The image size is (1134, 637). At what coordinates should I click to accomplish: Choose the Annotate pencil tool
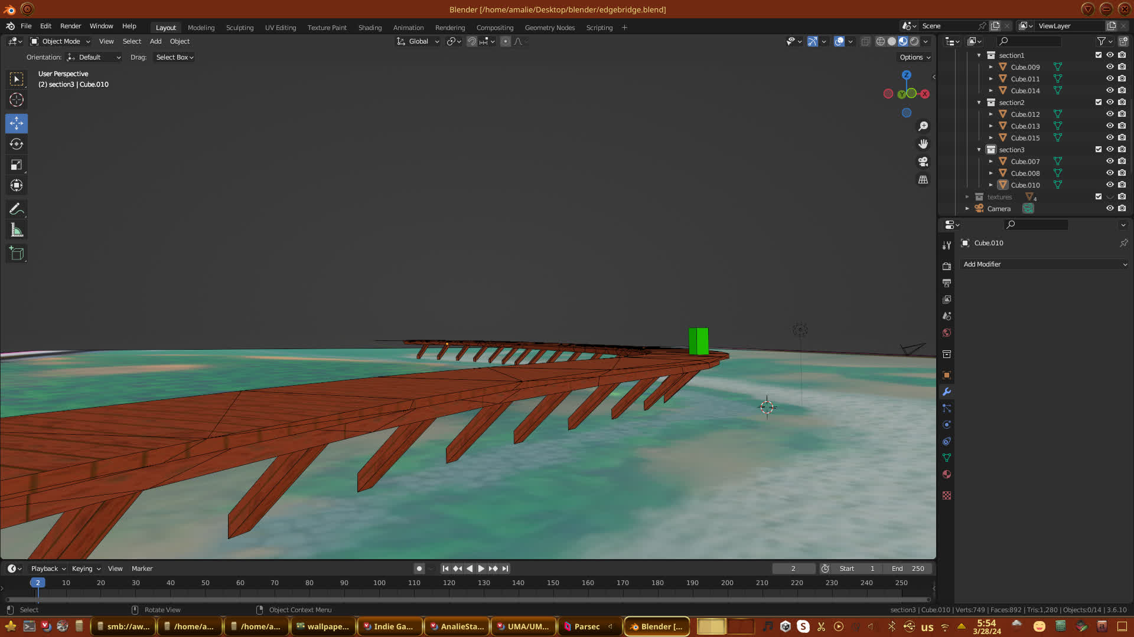pos(17,209)
